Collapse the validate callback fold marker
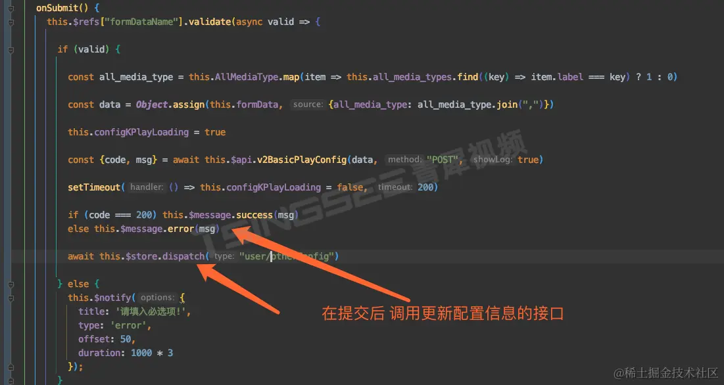The height and width of the screenshot is (385, 724). 11,22
